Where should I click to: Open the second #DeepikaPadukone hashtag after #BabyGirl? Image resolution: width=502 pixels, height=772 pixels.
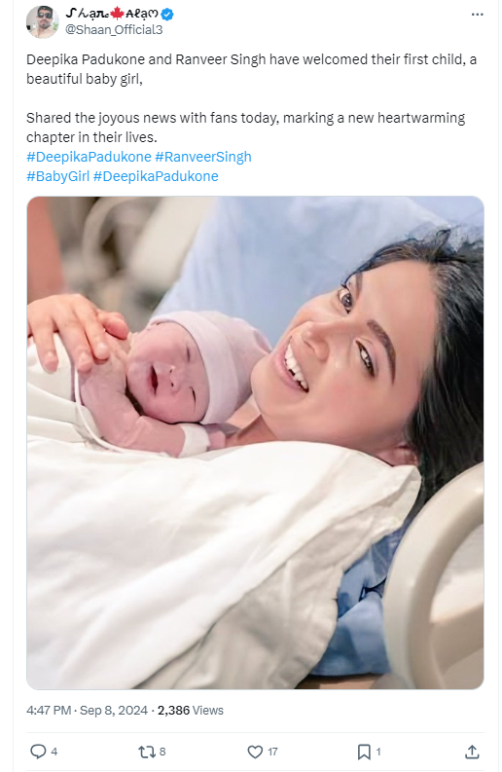click(156, 176)
